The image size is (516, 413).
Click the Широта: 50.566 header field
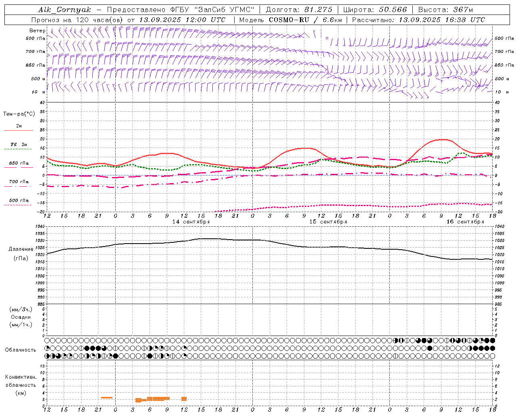tap(375, 10)
